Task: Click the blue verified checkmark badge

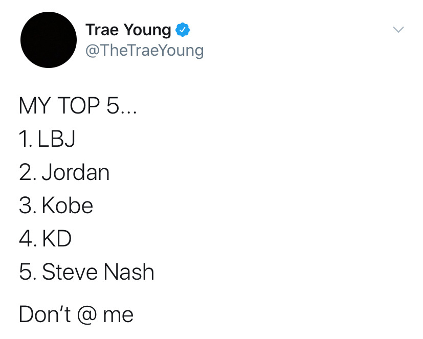Action: (183, 30)
